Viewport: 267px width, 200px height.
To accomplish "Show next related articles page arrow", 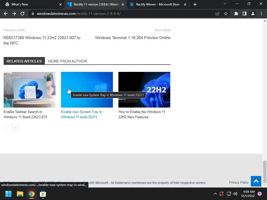I will point(15,127).
